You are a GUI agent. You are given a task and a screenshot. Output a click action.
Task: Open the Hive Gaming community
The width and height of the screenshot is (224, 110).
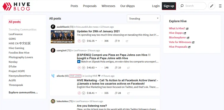coord(16,48)
